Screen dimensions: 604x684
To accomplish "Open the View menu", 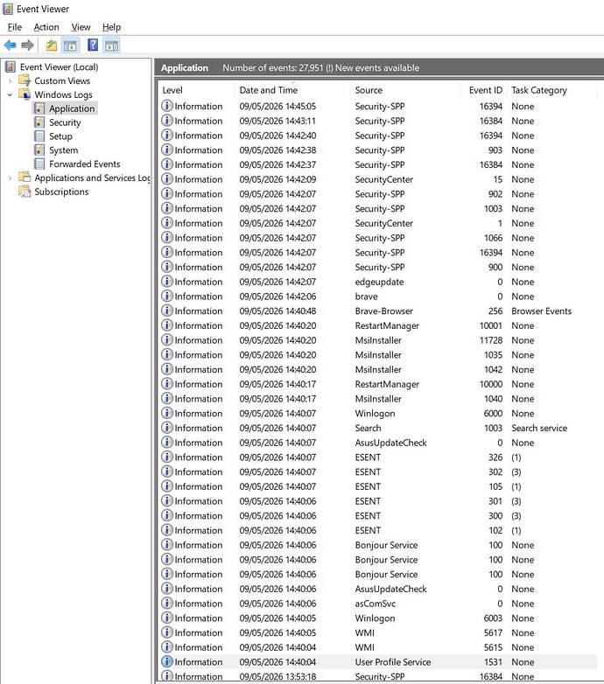I will pyautogui.click(x=81, y=27).
